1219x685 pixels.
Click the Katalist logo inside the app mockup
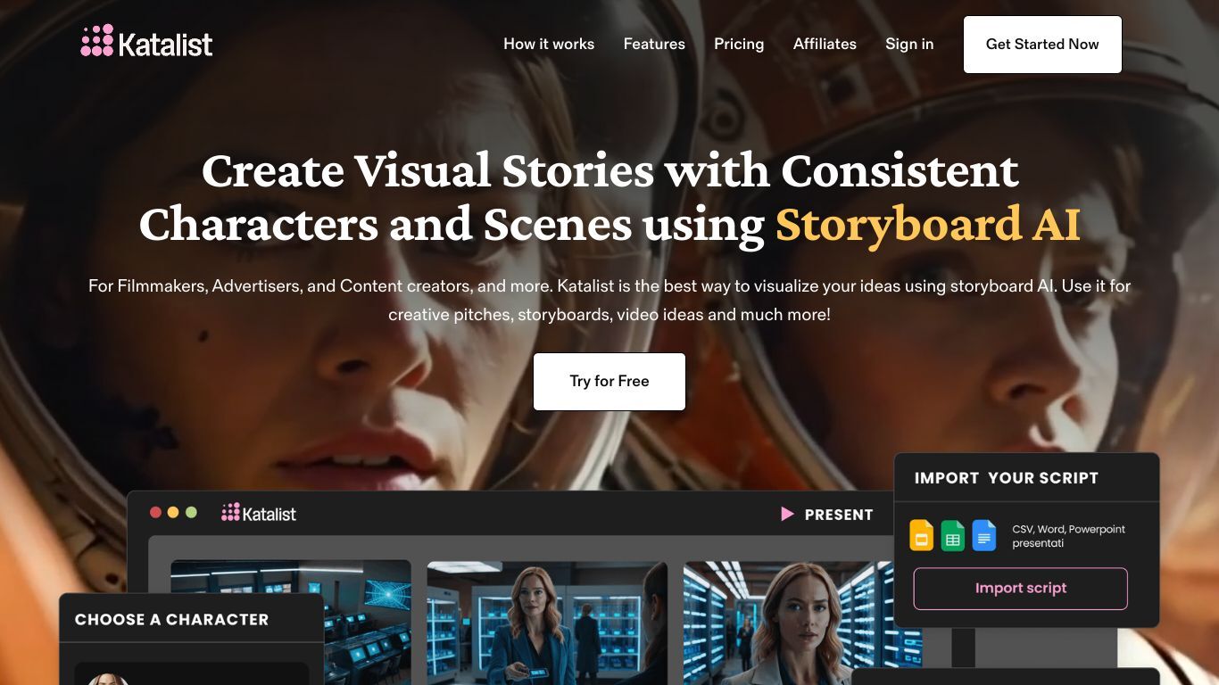point(259,513)
